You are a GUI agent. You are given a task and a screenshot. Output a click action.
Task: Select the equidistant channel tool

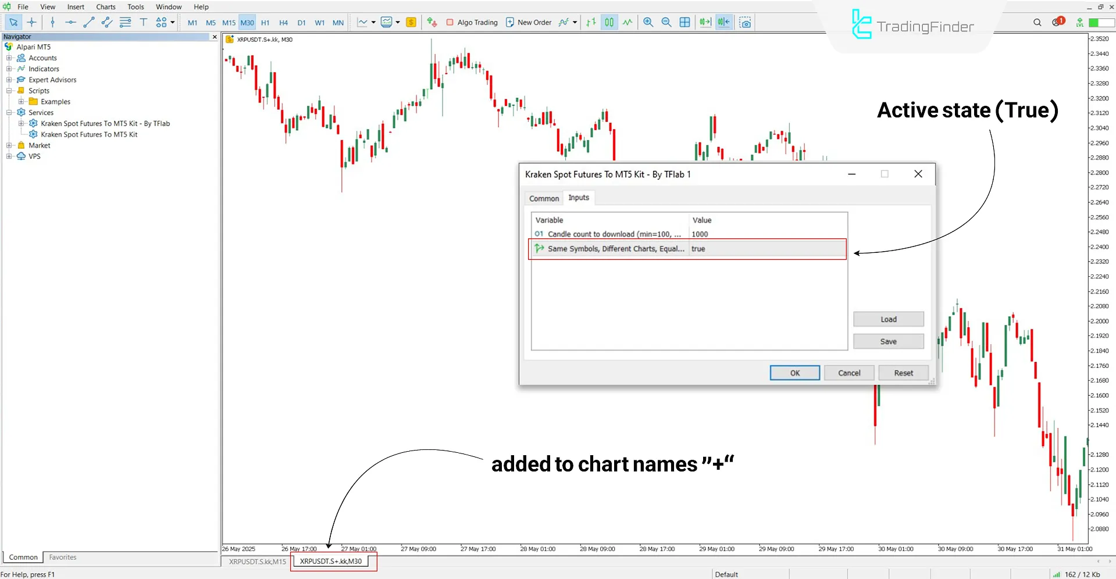(x=107, y=22)
